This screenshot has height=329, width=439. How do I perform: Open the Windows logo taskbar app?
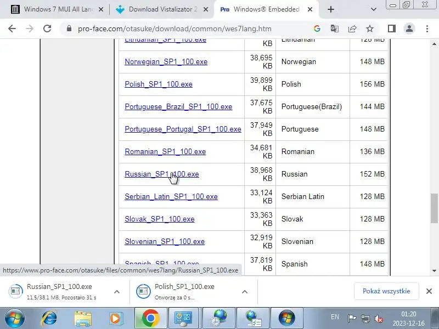click(286, 319)
